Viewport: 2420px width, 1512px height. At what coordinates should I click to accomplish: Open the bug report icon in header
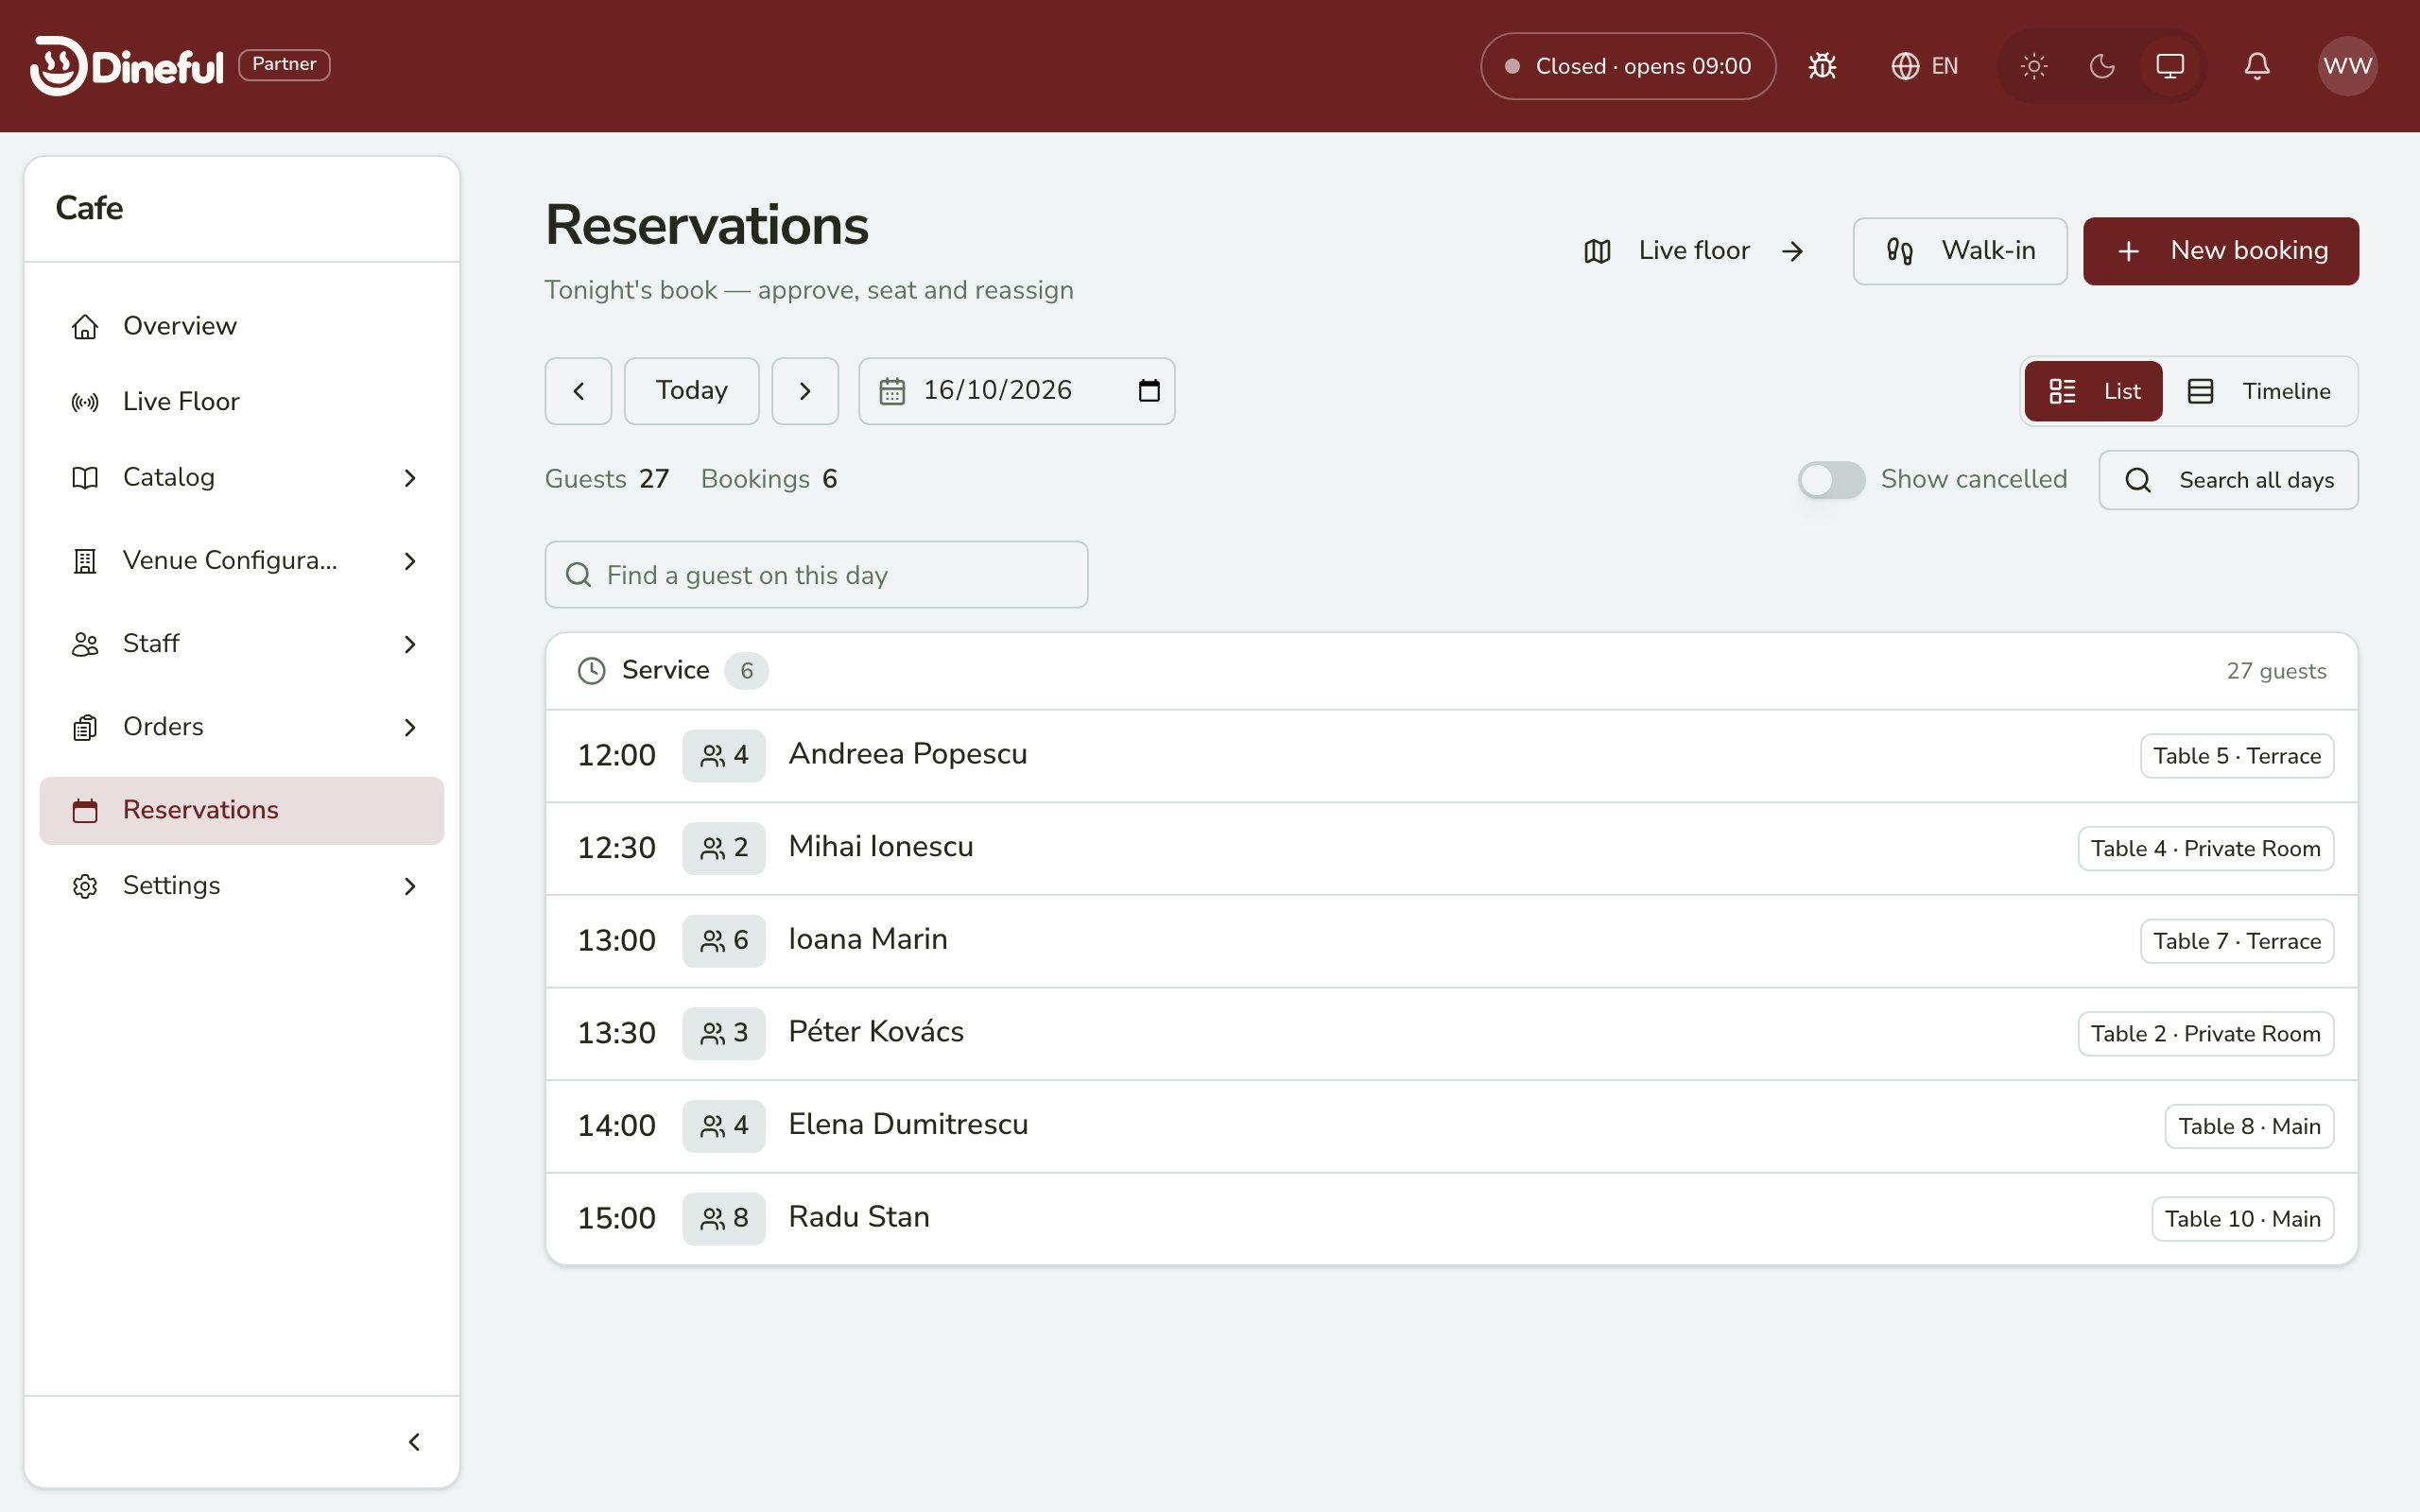click(x=1822, y=66)
